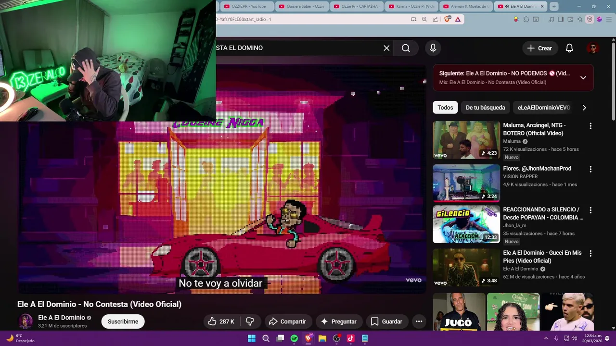Select the eLeAElDominioVEVO chip
616x346 pixels.
pos(544,108)
